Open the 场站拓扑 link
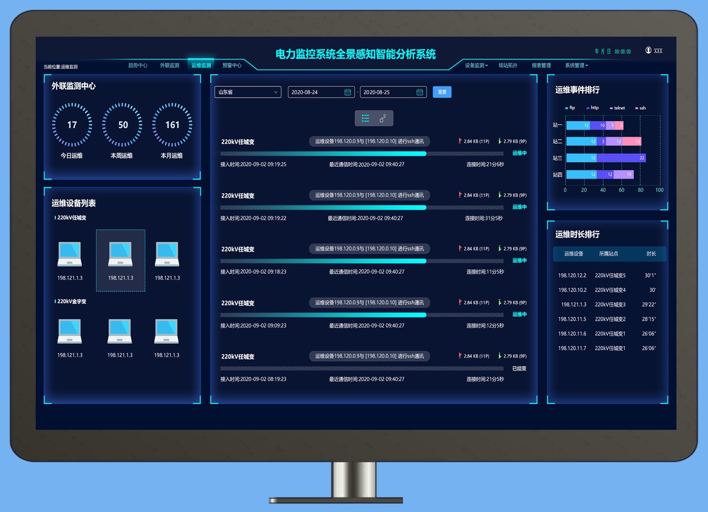The width and height of the screenshot is (708, 512). point(507,65)
